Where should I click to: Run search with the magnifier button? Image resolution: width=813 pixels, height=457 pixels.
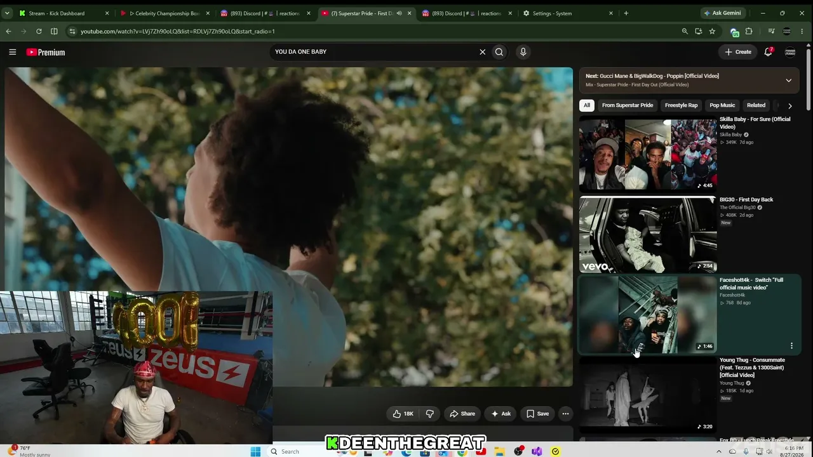pos(499,52)
